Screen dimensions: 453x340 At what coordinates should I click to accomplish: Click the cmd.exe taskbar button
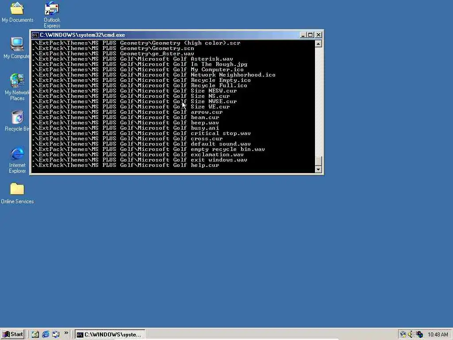click(x=110, y=335)
